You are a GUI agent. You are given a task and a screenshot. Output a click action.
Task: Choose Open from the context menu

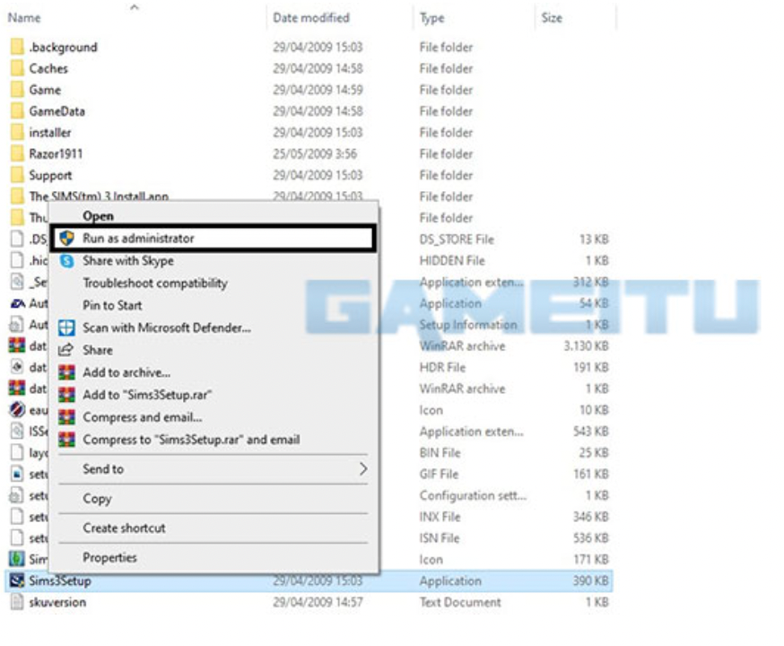coord(98,216)
